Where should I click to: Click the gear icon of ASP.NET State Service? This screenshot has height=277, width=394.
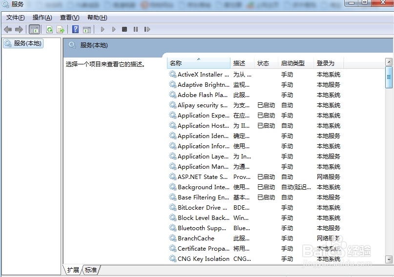click(x=173, y=177)
